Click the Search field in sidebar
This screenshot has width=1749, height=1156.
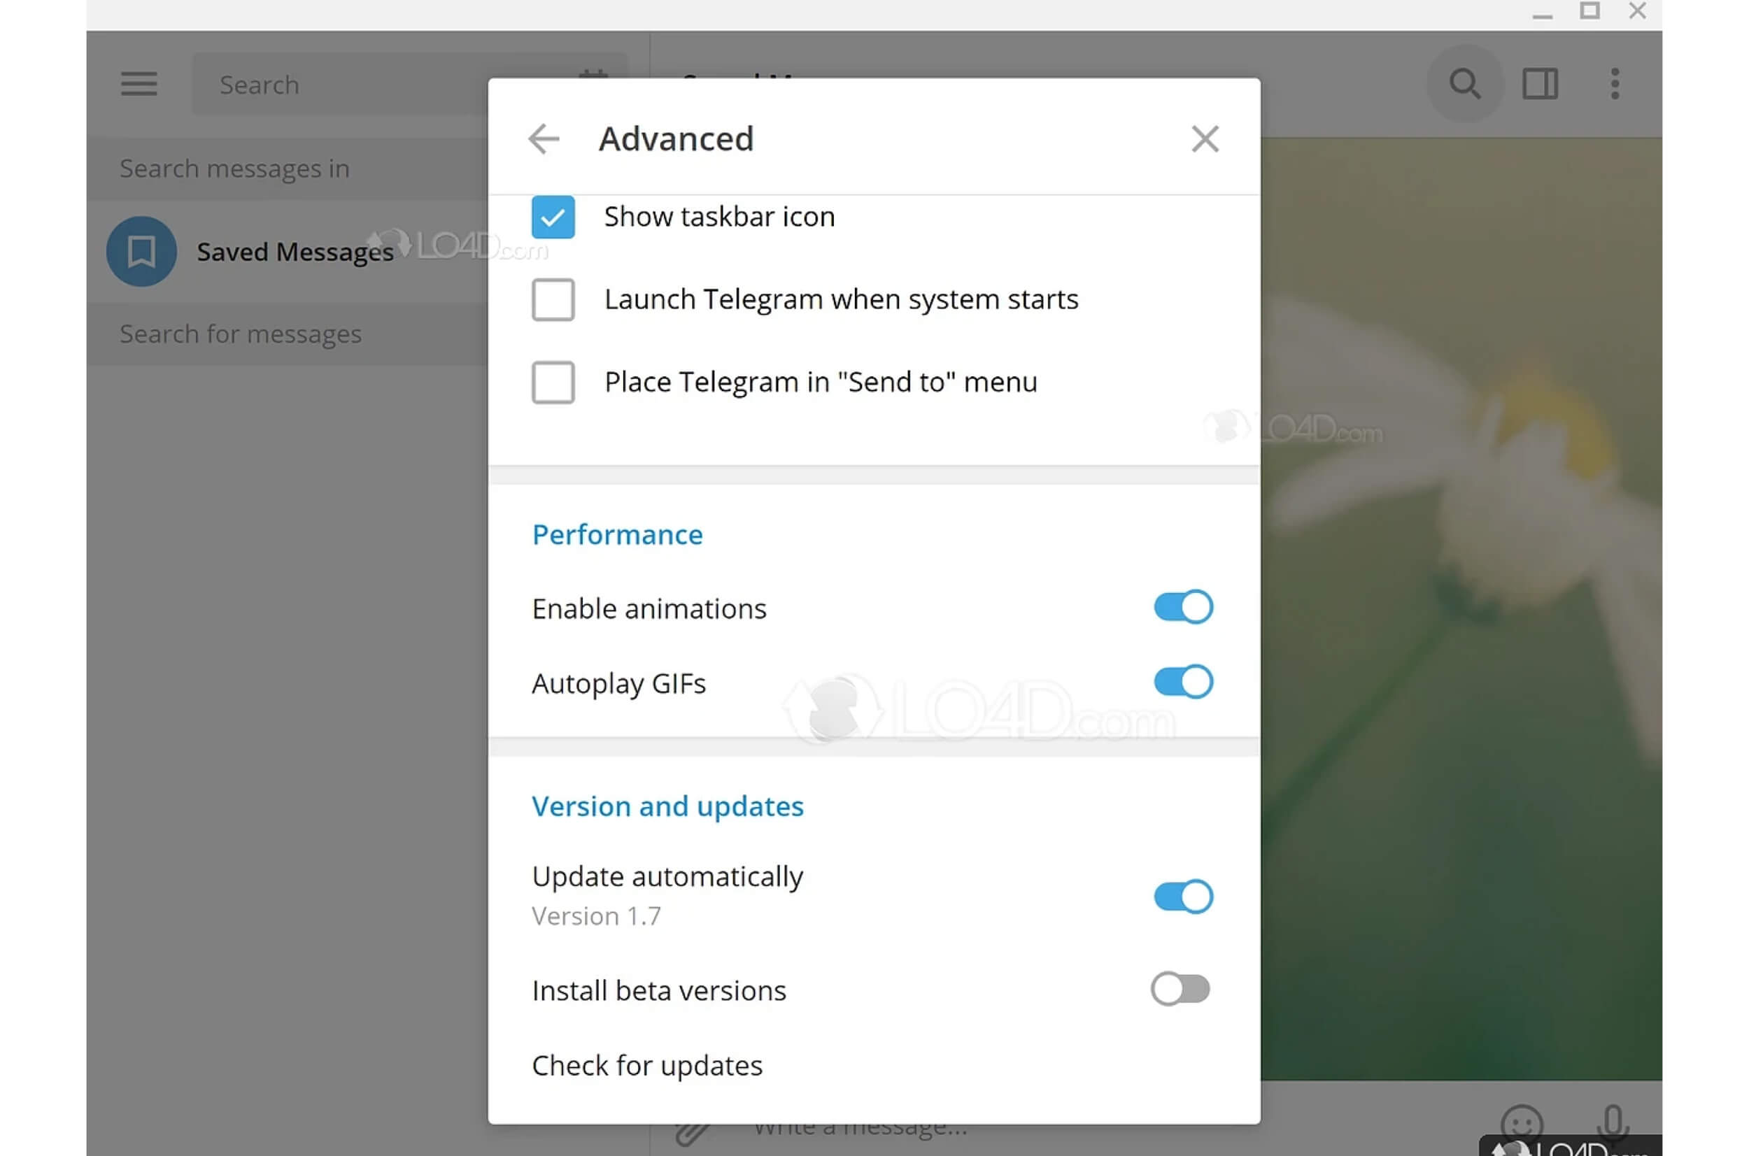click(x=409, y=84)
